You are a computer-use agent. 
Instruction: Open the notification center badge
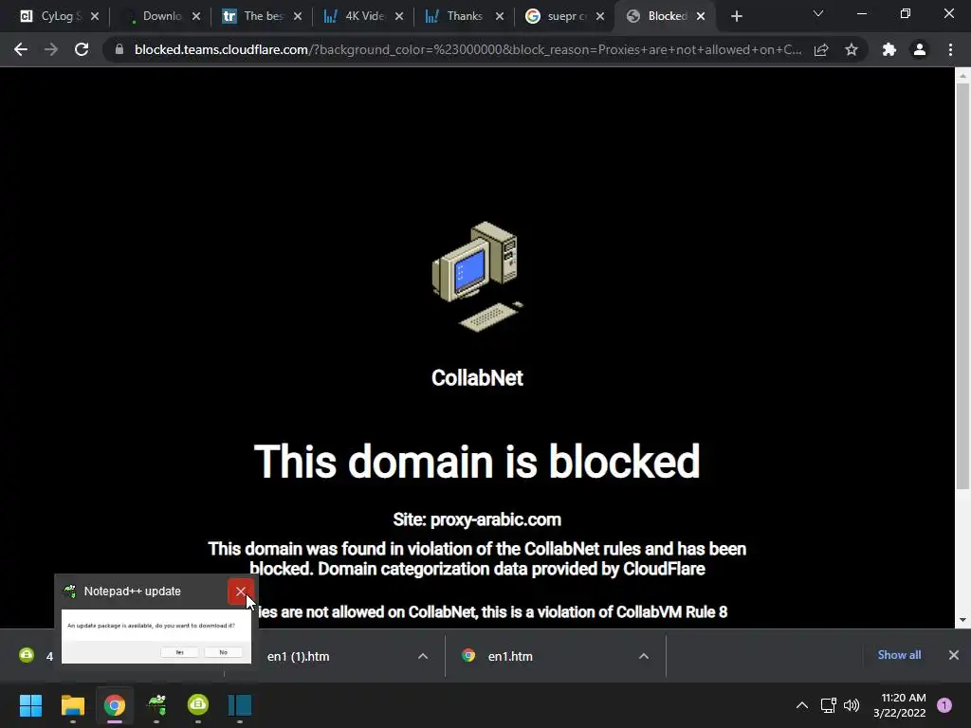point(944,705)
